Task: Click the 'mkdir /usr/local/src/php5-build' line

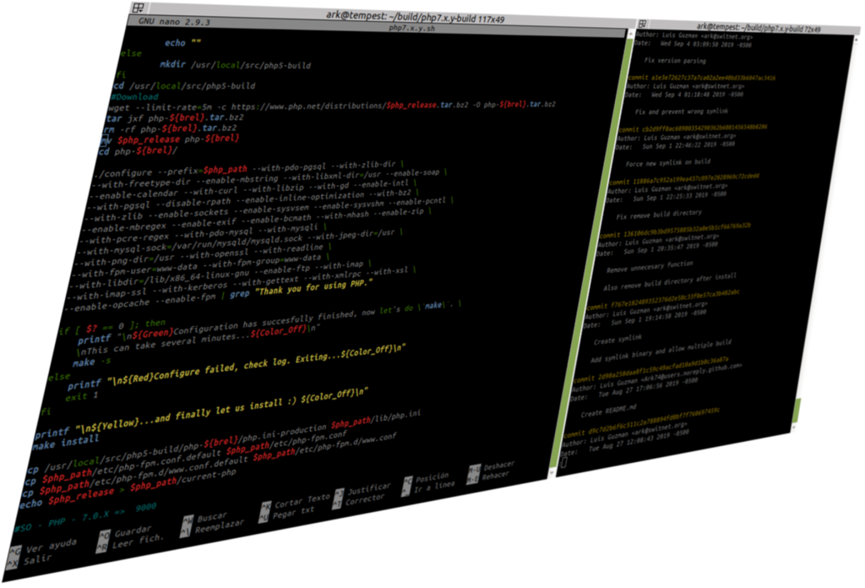Action: [235, 64]
